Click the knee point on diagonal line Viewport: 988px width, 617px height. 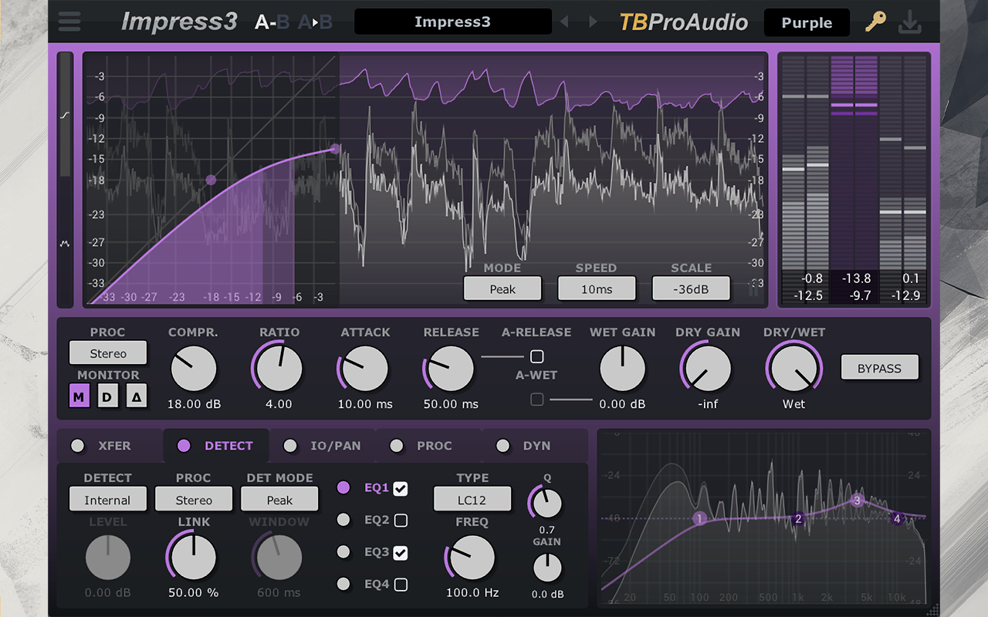[211, 180]
